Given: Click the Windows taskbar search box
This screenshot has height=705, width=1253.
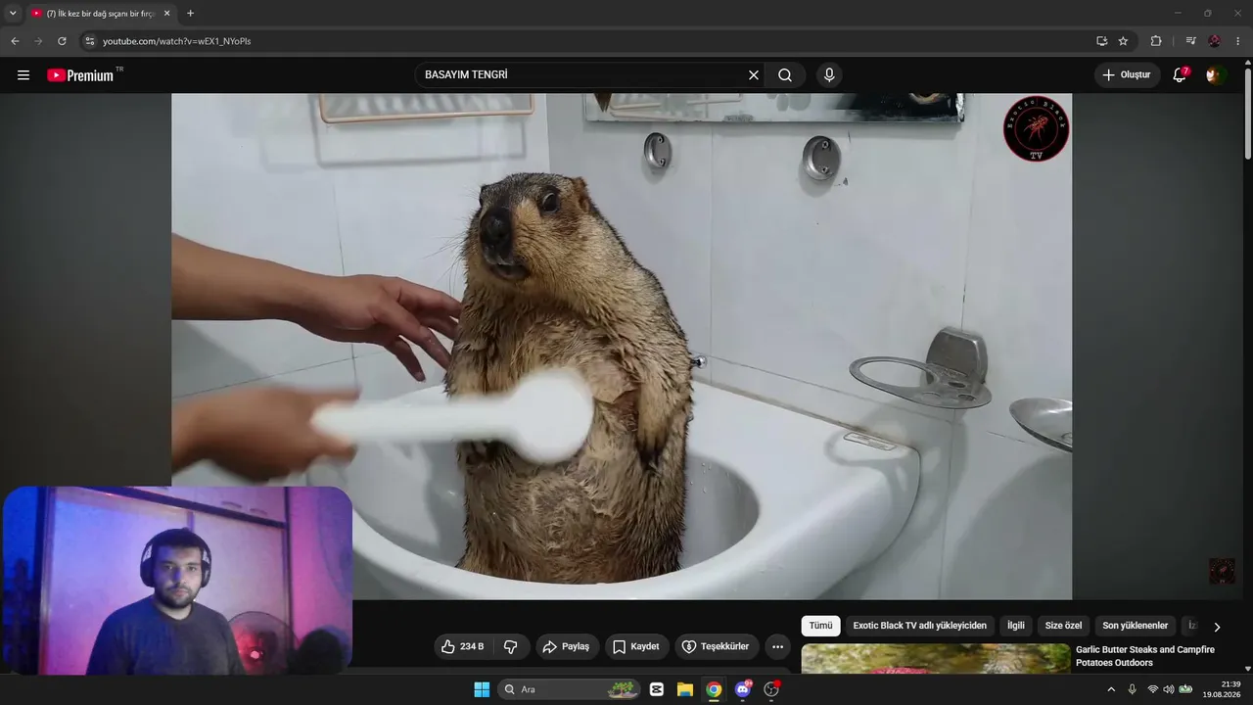Looking at the screenshot, I should click(570, 689).
